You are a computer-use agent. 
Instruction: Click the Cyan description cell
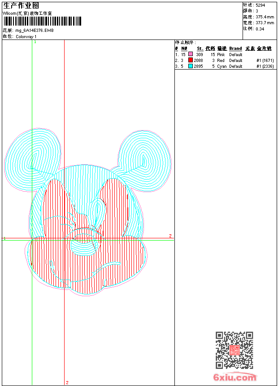tap(222, 66)
